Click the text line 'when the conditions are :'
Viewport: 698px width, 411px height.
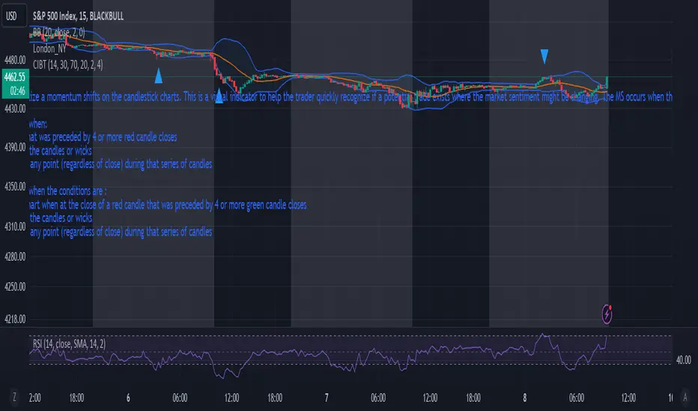coord(67,191)
